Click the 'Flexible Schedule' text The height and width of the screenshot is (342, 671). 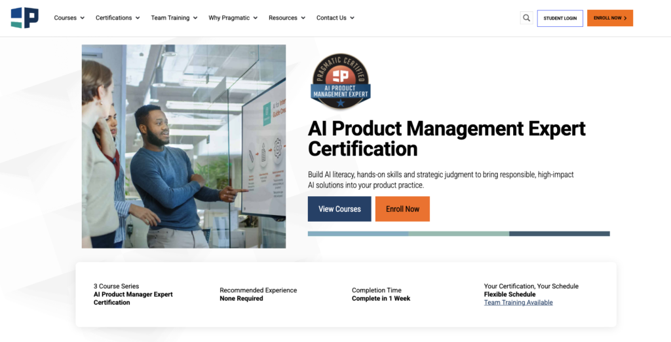[510, 294]
